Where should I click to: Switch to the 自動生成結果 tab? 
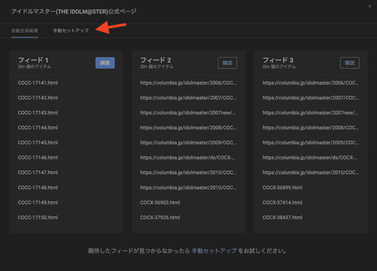(24, 30)
